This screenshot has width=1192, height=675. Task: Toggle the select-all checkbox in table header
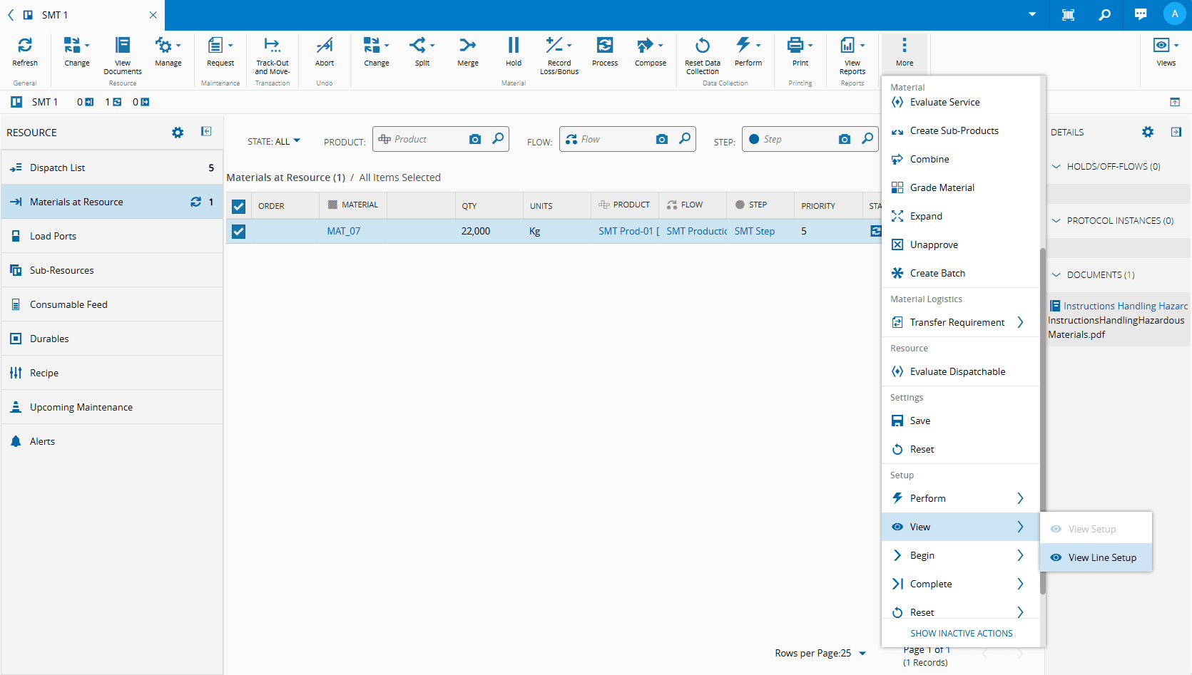click(x=239, y=206)
